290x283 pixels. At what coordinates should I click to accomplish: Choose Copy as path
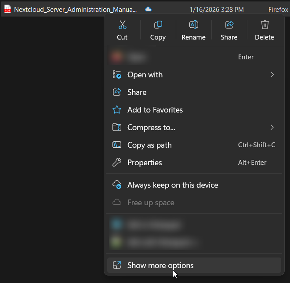click(194, 145)
